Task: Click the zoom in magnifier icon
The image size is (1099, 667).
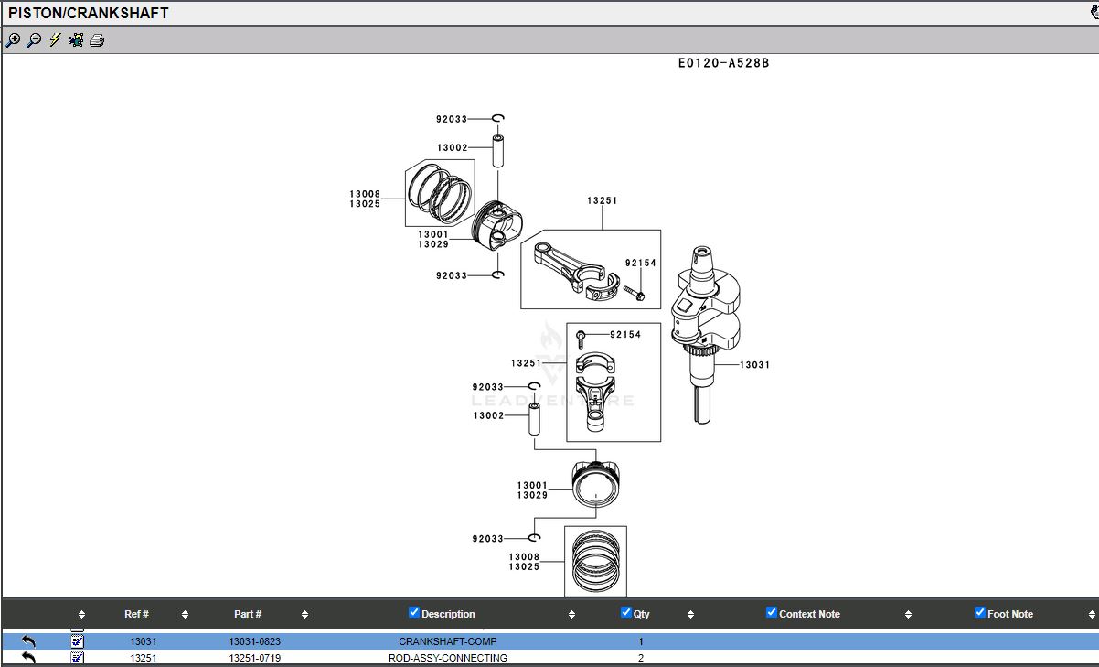Action: coord(13,40)
